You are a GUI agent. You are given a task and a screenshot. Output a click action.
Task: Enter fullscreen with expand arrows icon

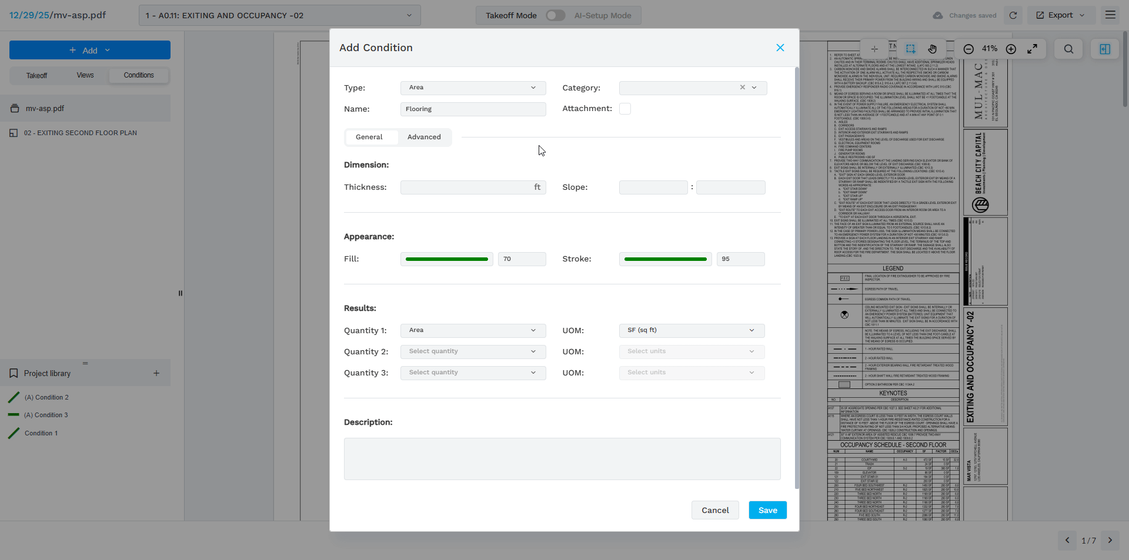click(x=1032, y=49)
